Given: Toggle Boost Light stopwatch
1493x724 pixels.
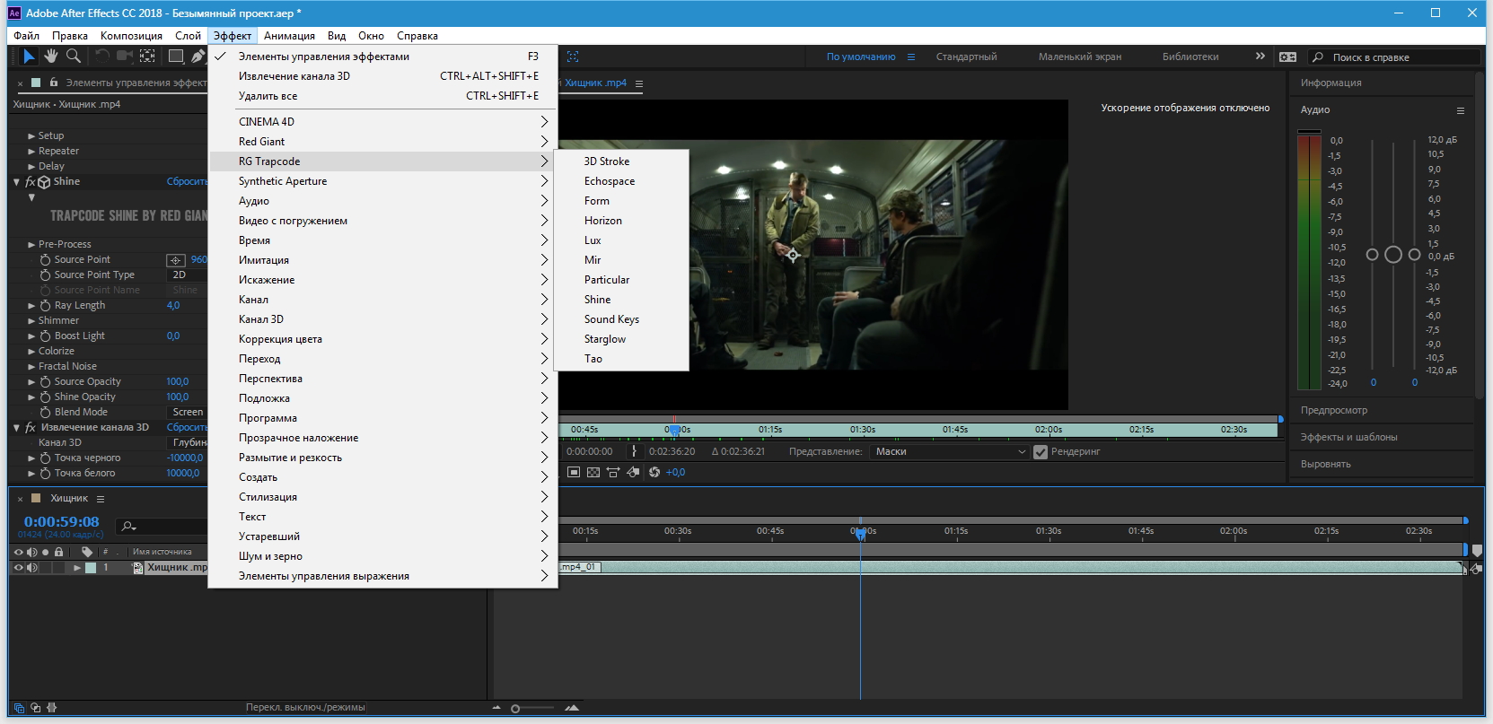Looking at the screenshot, I should tap(45, 336).
